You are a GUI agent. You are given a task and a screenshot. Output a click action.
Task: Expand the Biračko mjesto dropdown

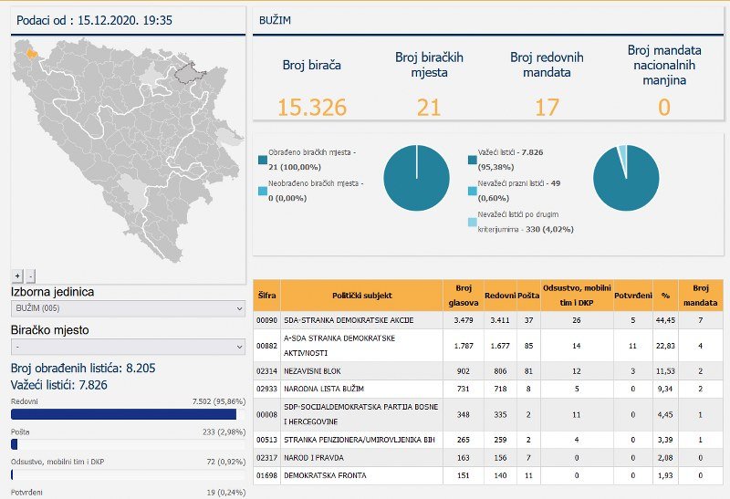(128, 347)
